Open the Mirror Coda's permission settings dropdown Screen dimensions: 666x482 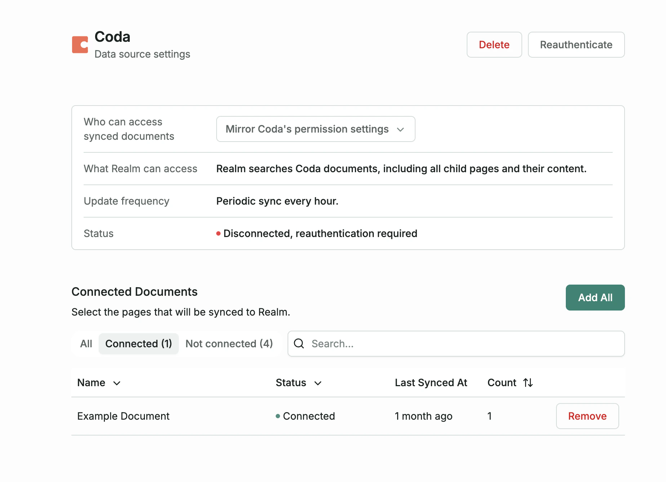point(315,129)
